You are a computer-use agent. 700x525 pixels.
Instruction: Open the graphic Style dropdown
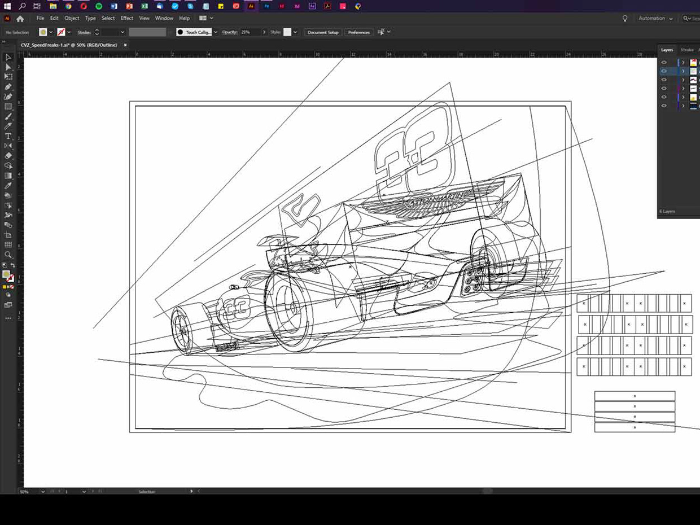coord(295,32)
